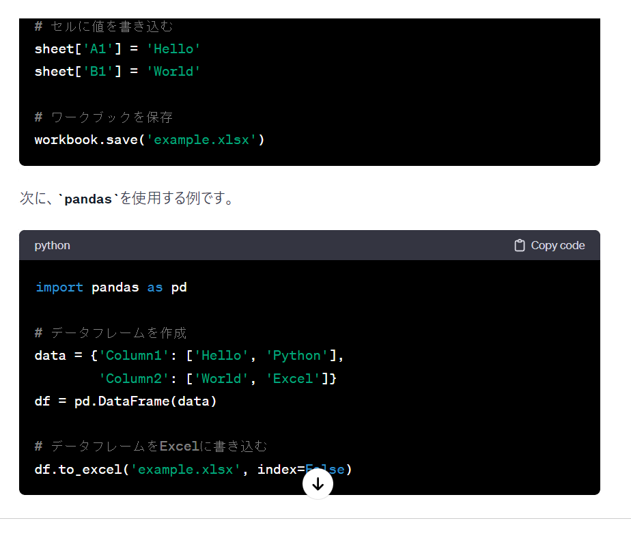Click the line sheet['A1'] = 'Hello'
This screenshot has height=538, width=631.
pyautogui.click(x=117, y=48)
